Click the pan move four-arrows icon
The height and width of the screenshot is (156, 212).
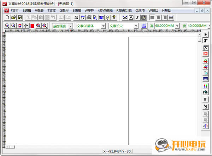26,26
